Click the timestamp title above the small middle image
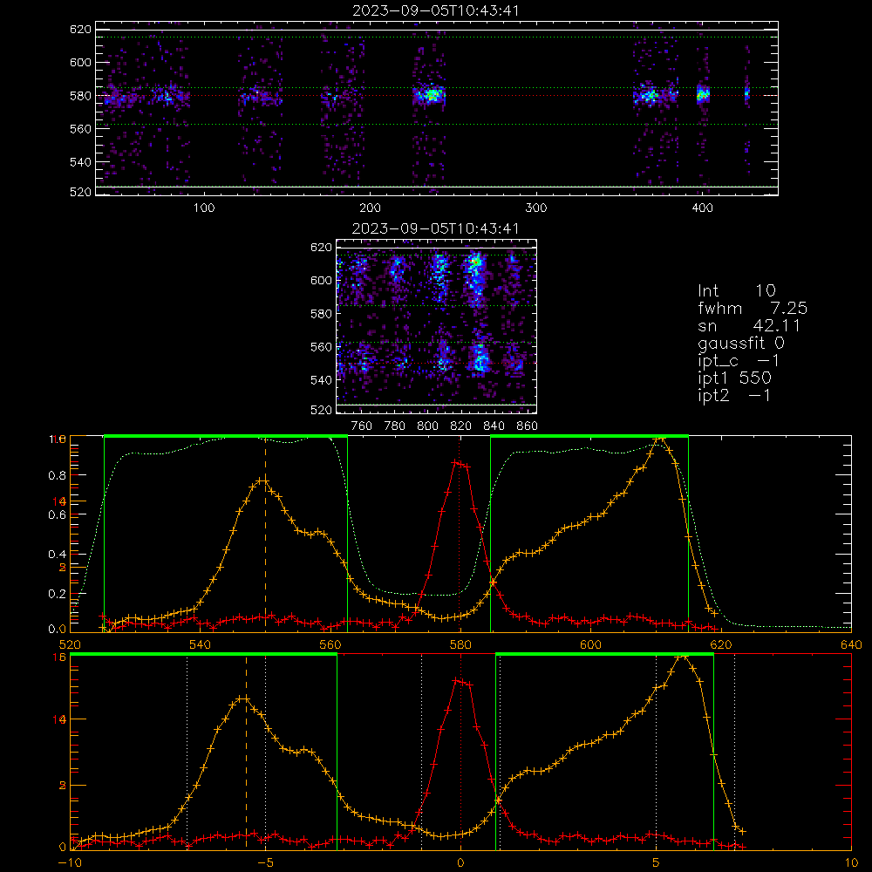This screenshot has height=872, width=872. (435, 228)
